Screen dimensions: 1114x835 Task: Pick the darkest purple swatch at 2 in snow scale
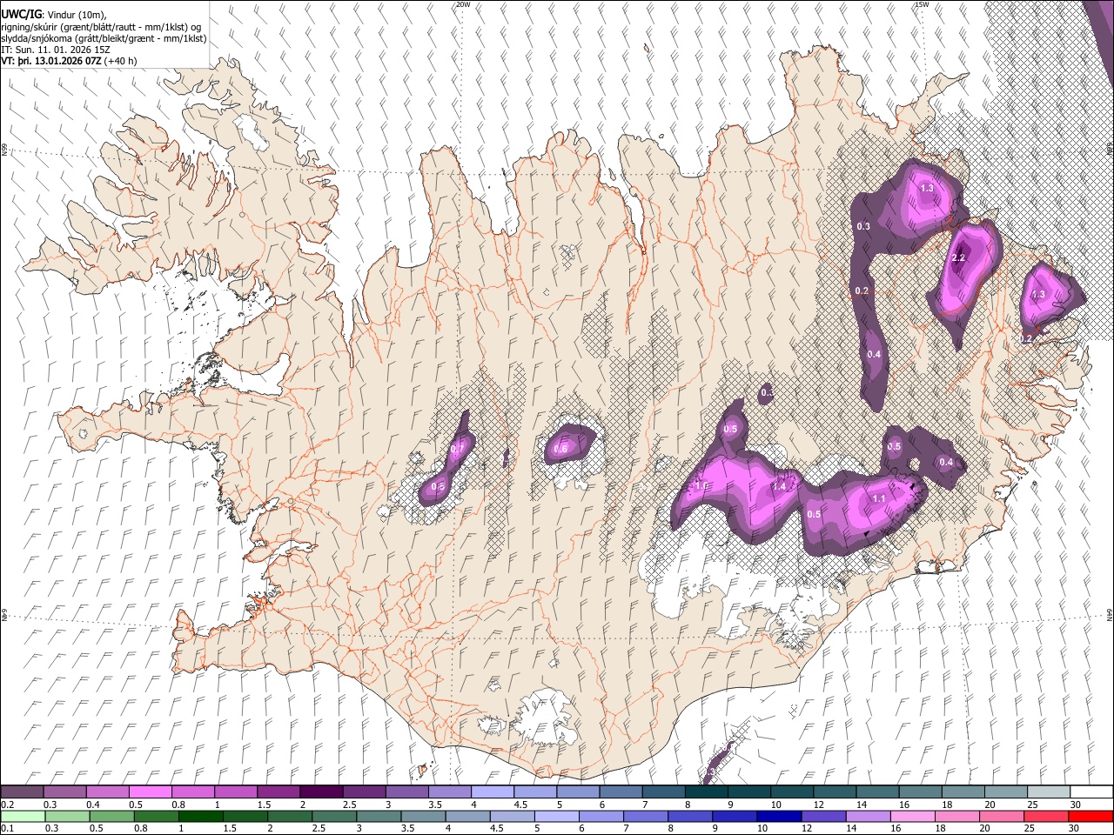point(320,792)
